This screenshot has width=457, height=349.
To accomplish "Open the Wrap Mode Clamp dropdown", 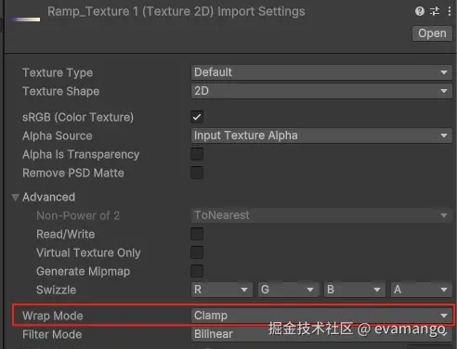I will 321,316.
